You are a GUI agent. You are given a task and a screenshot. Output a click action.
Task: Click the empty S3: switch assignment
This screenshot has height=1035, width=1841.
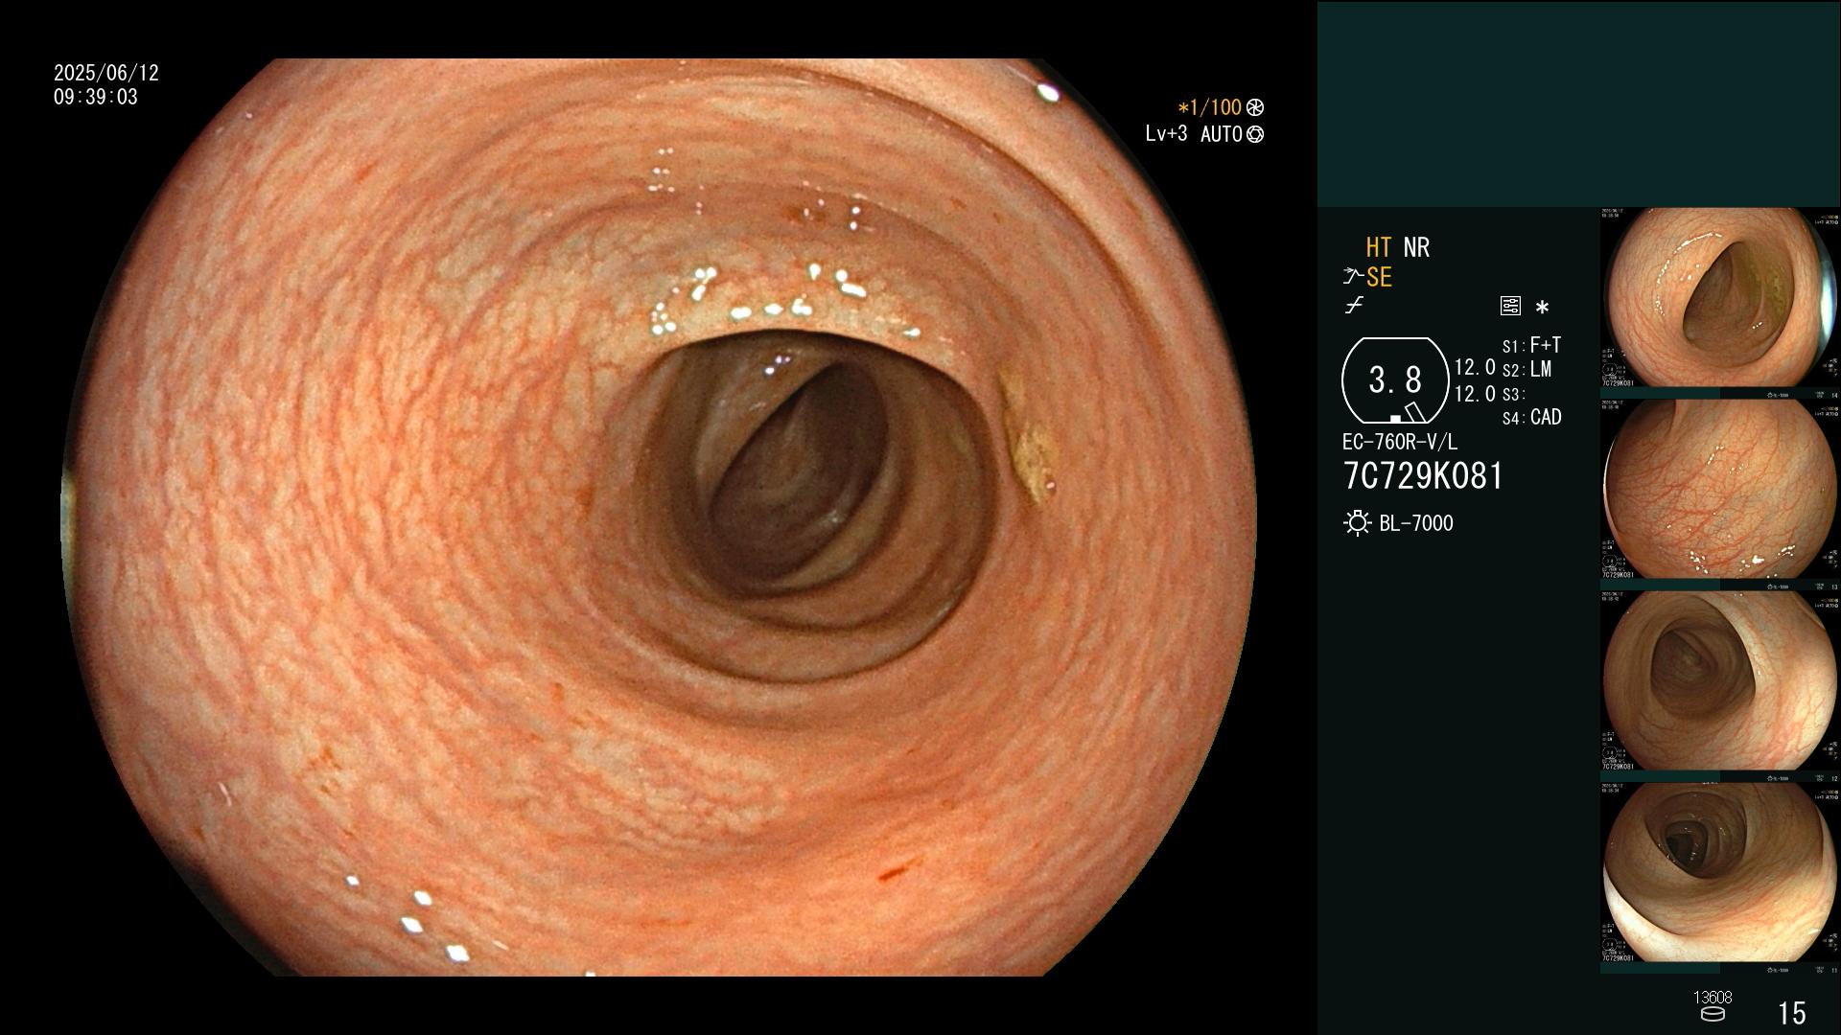(1513, 394)
